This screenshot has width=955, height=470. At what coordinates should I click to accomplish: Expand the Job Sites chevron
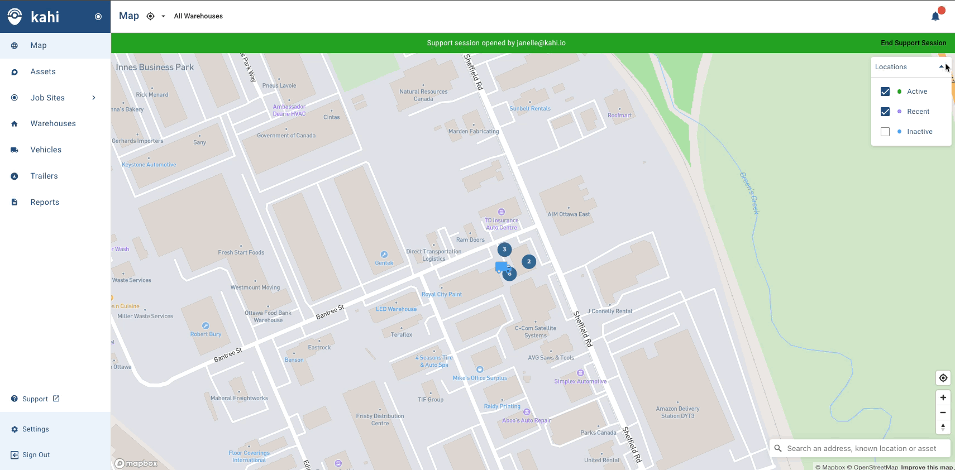(94, 98)
